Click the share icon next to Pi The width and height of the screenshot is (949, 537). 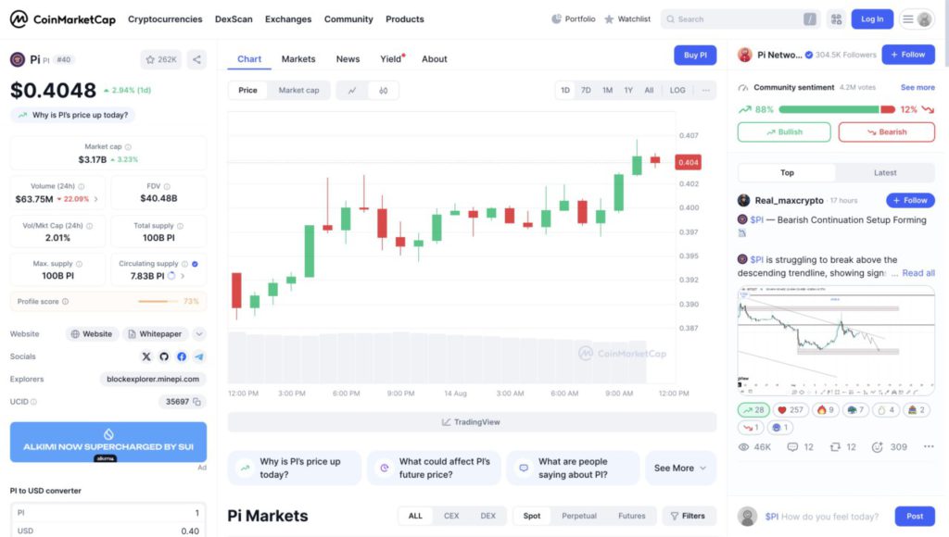[196, 59]
